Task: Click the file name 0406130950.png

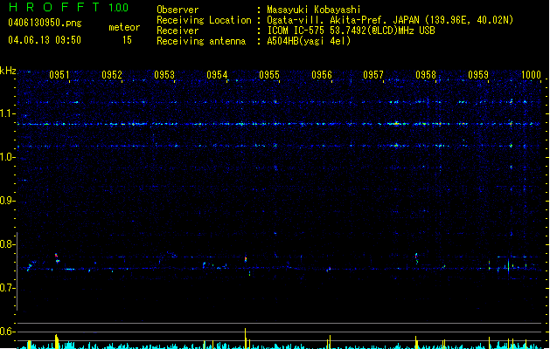Action: [45, 23]
